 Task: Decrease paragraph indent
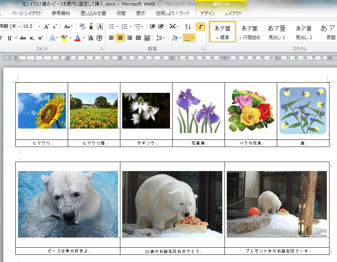[x=152, y=27]
